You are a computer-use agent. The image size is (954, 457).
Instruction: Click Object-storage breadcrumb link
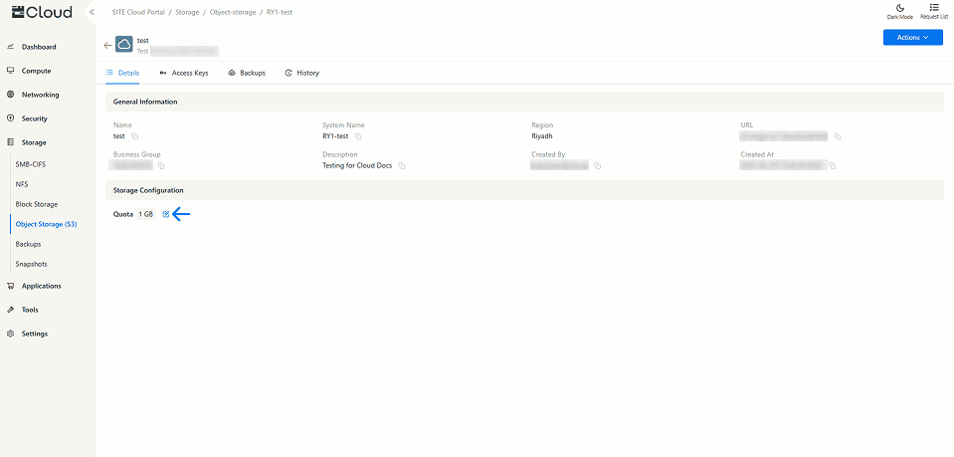(x=232, y=12)
